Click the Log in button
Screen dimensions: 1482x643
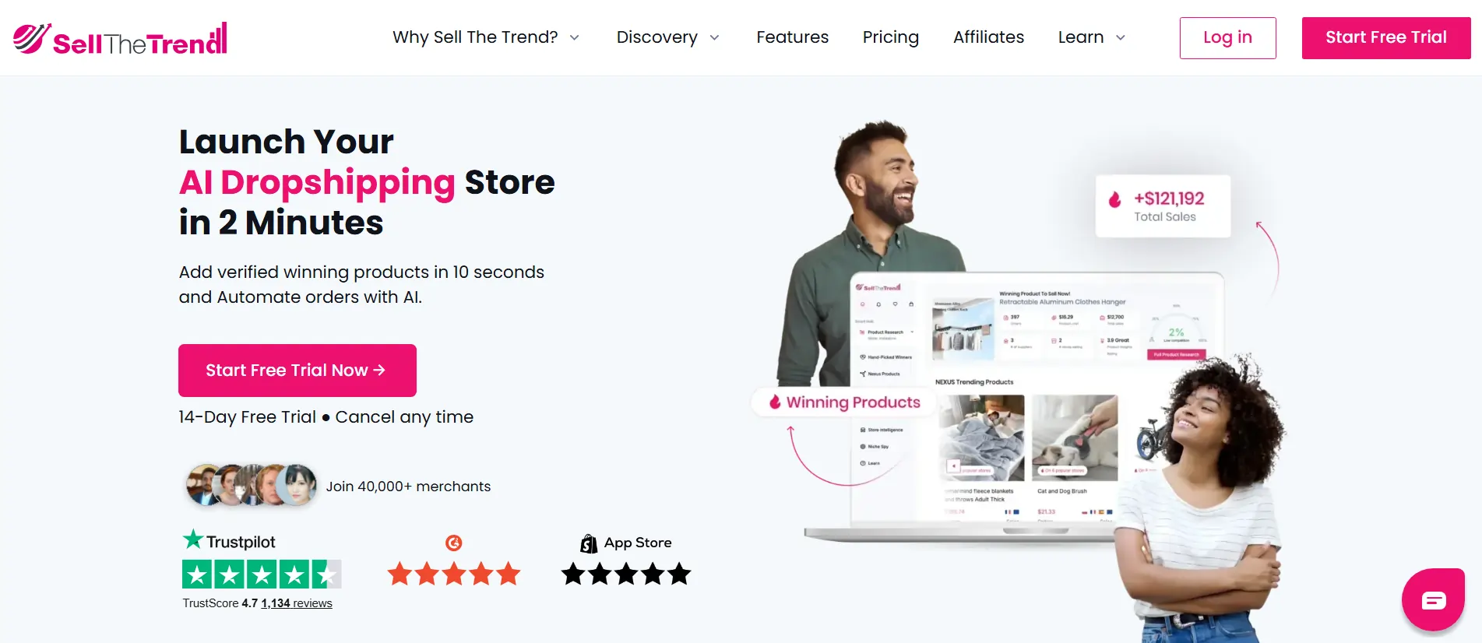(x=1227, y=38)
